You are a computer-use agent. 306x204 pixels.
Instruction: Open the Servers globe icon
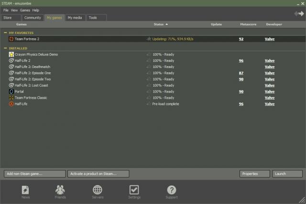[98, 190]
